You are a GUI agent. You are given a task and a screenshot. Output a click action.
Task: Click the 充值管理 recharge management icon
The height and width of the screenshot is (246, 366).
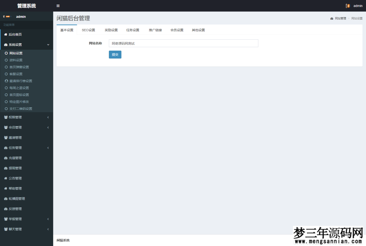tap(5, 158)
